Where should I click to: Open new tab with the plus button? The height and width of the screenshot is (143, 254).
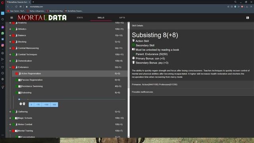pyautogui.click(x=33, y=2)
